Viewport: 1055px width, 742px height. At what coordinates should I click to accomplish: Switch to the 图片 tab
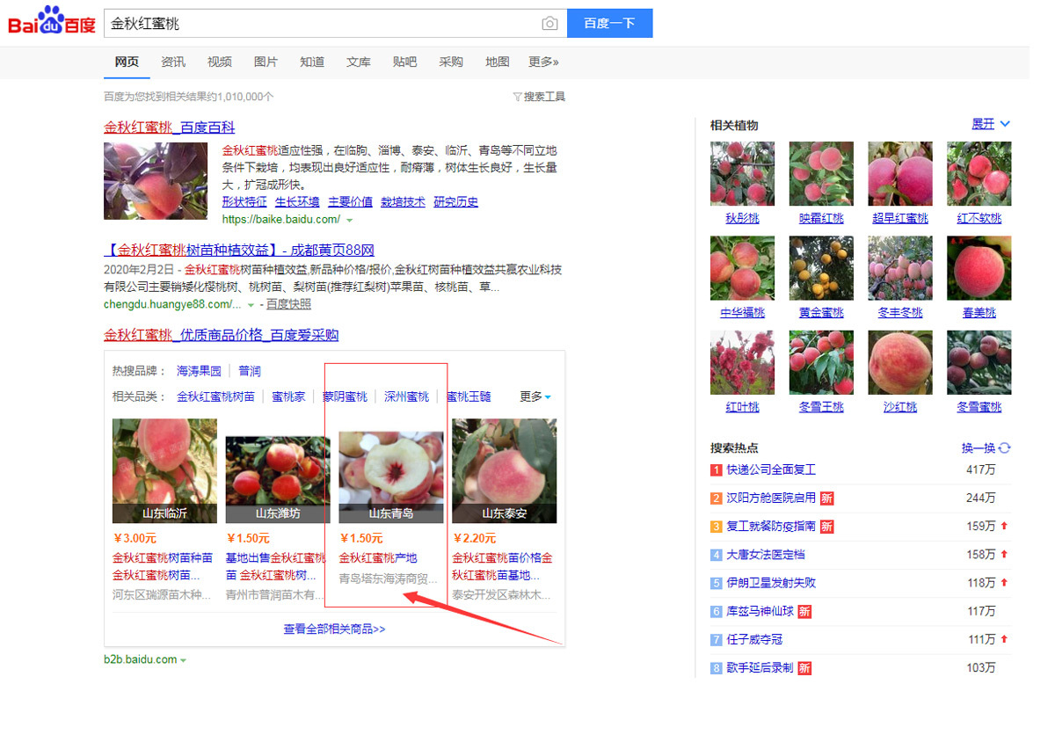[x=266, y=62]
